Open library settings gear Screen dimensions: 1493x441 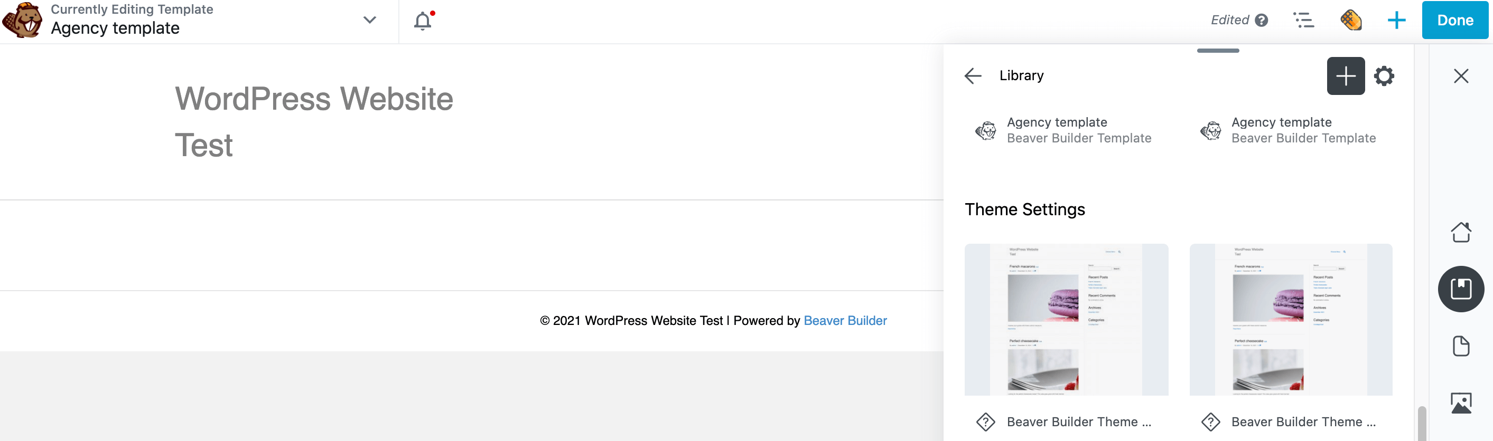[x=1384, y=76]
